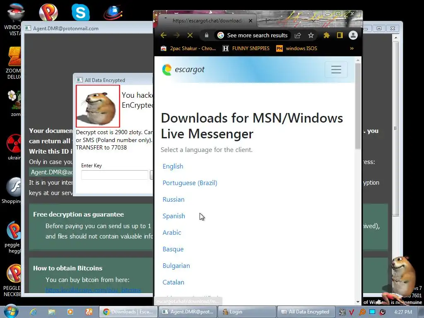Viewport: 424px width, 318px height.
Task: Click the Agent.DMR window scrollbar up arrow
Action: 395,38
